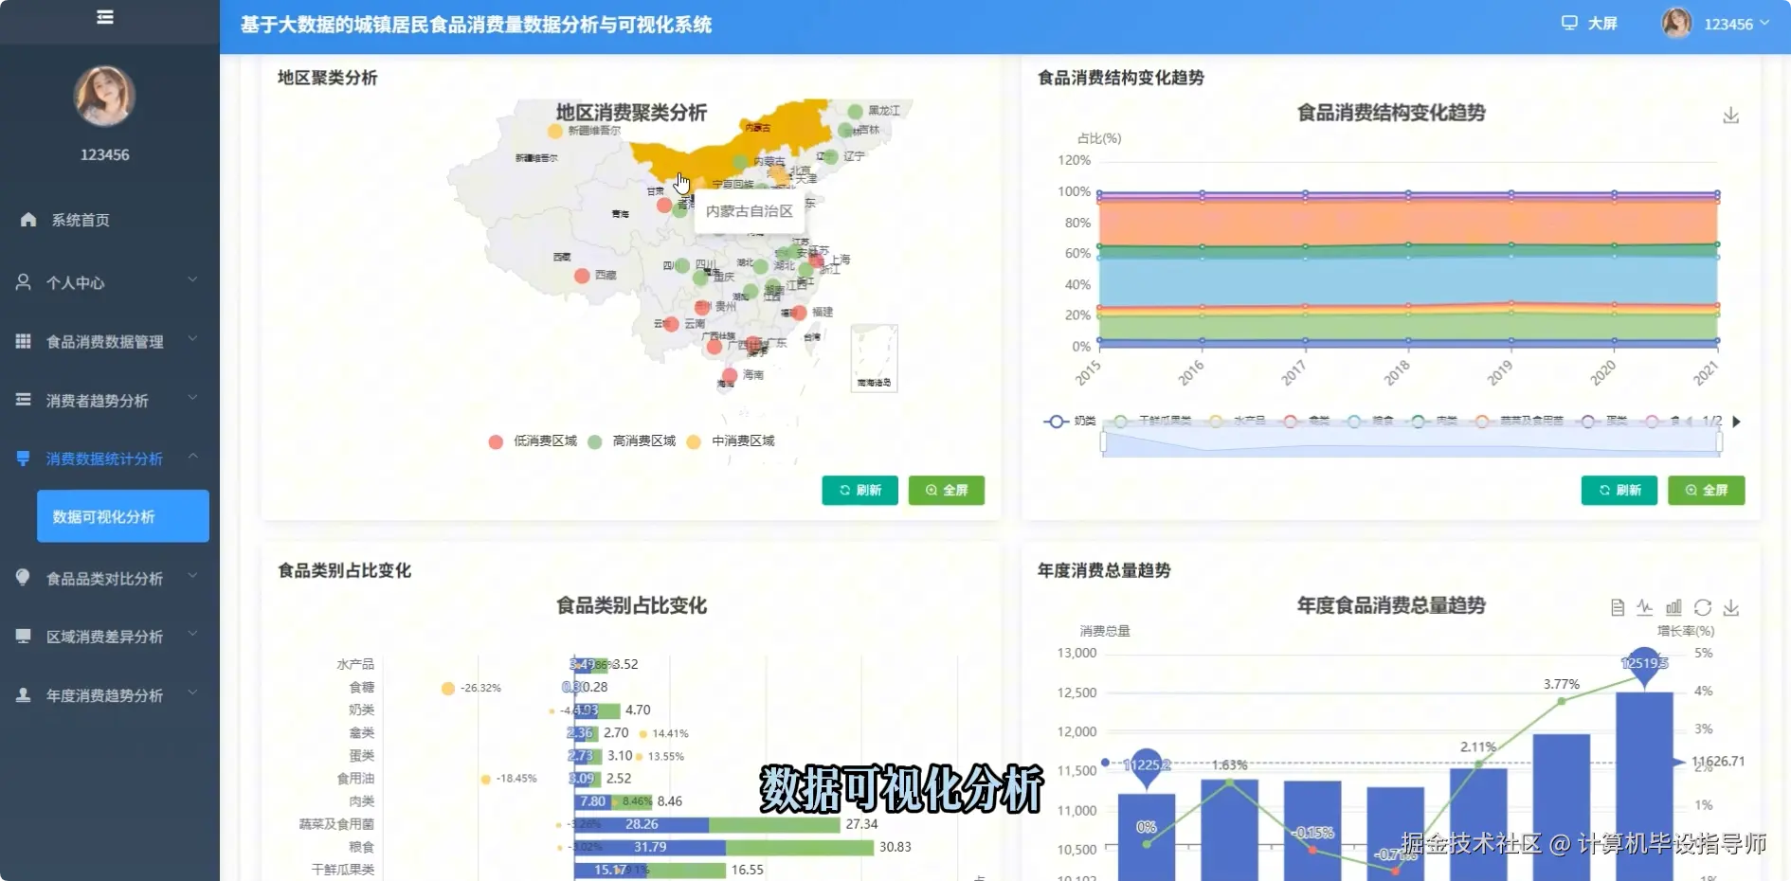Download the 年度食品消费总量趋势 chart image
Image resolution: width=1791 pixels, height=881 pixels.
click(1730, 608)
